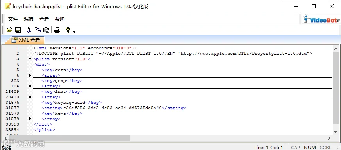The height and width of the screenshot is (150, 341).
Task: Open a file with the folder icon
Action: [9, 30]
